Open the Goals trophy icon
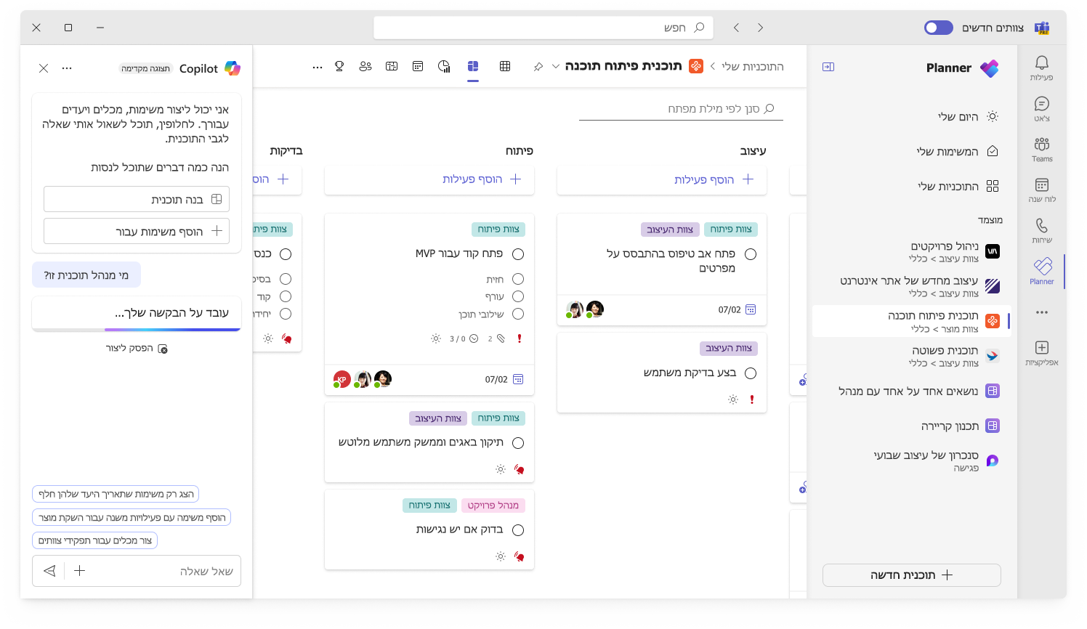The width and height of the screenshot is (1087, 629). tap(339, 66)
